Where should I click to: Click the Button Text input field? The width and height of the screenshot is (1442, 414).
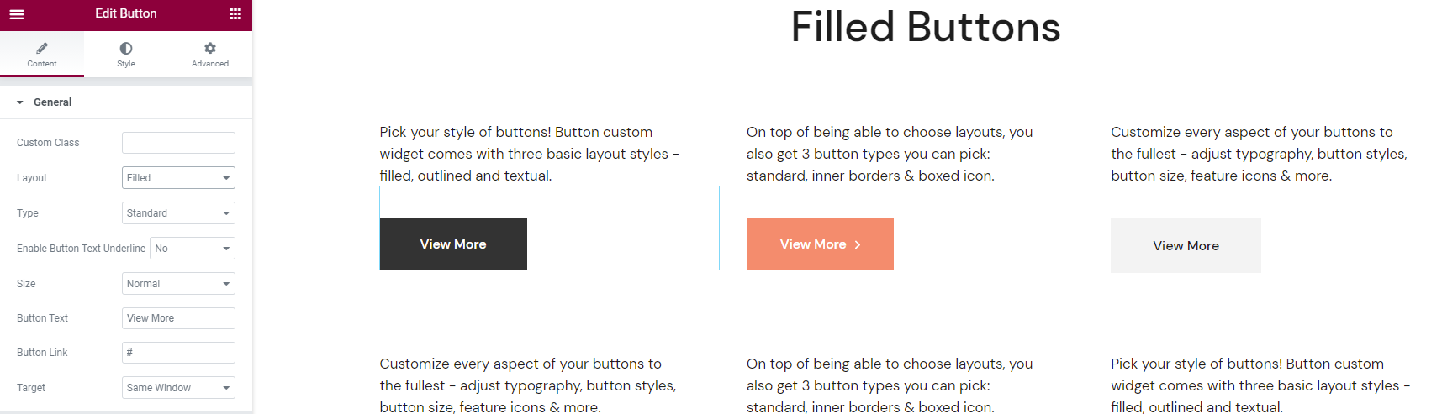(x=178, y=318)
